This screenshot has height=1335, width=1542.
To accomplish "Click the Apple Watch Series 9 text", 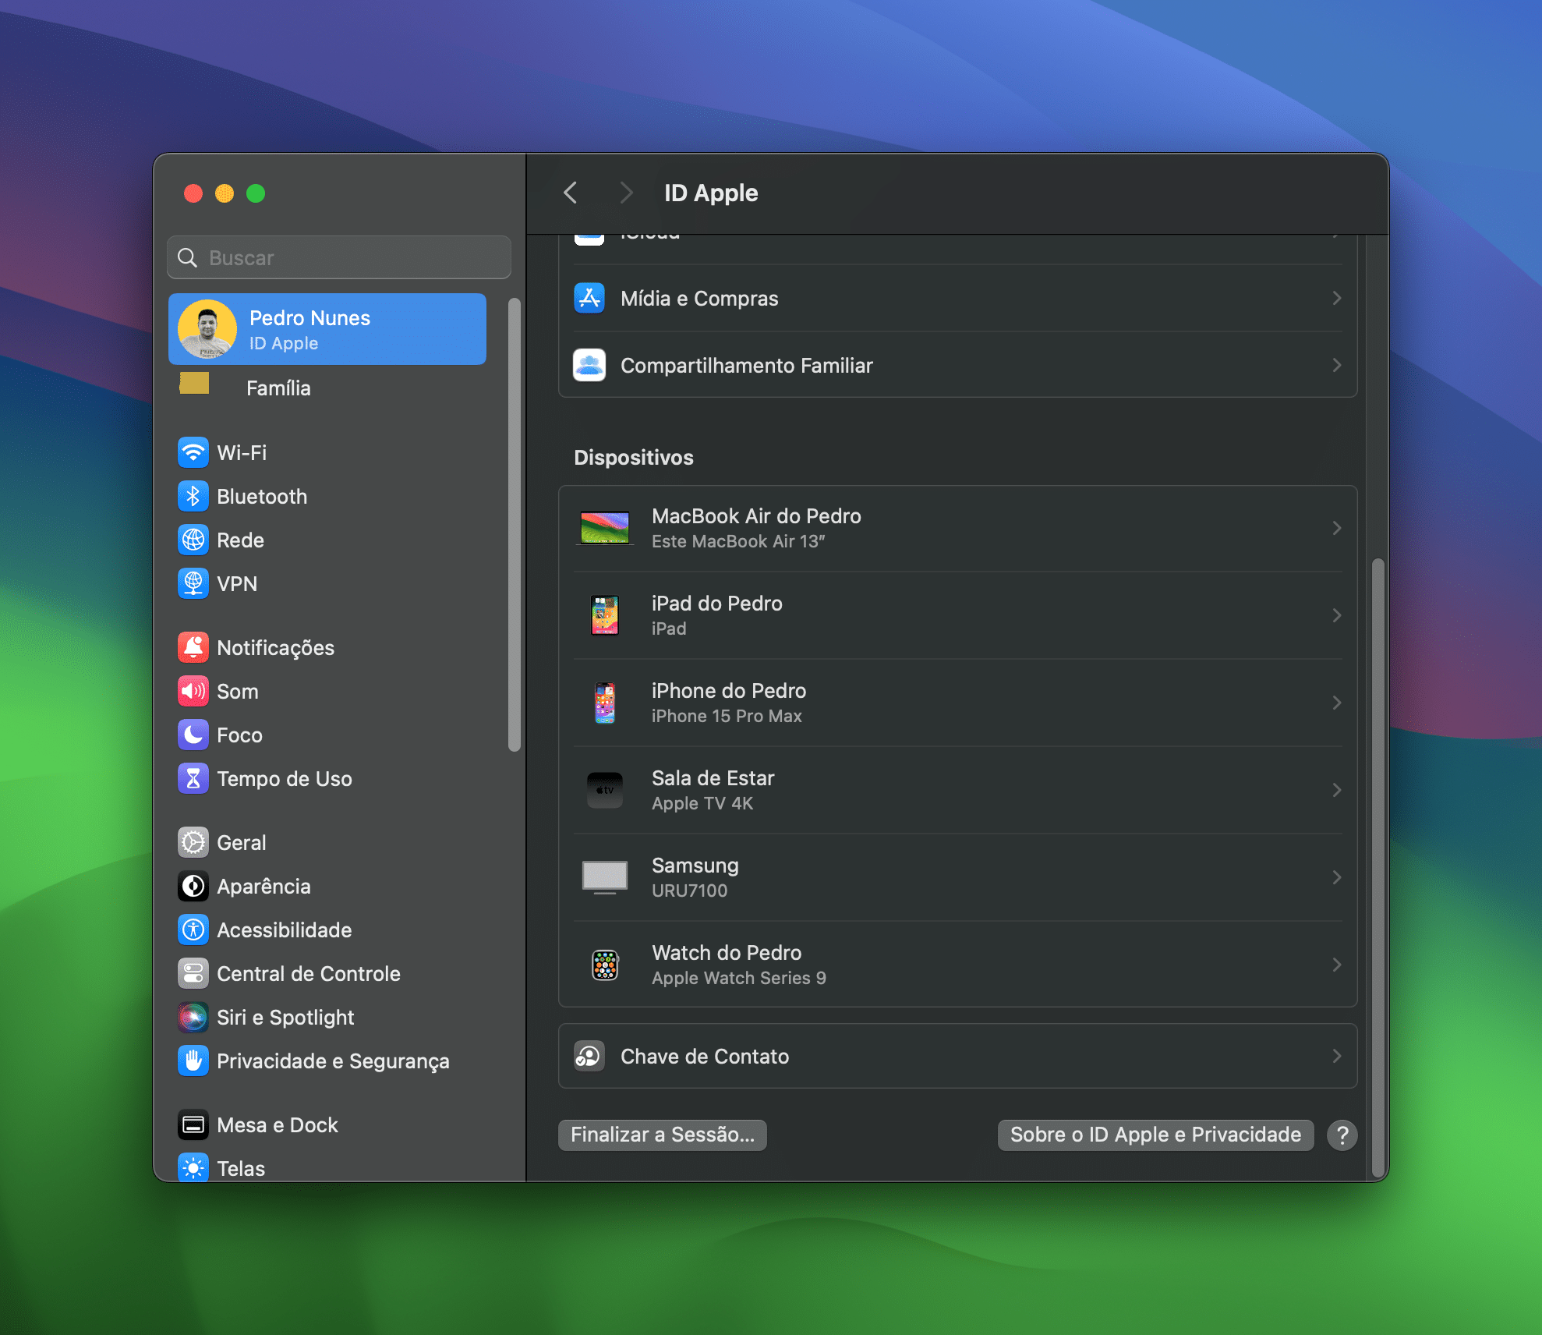I will (x=738, y=978).
